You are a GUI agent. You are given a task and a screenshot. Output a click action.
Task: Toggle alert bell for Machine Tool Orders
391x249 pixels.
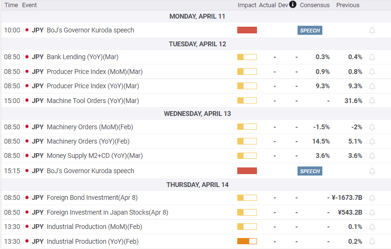coord(372,101)
